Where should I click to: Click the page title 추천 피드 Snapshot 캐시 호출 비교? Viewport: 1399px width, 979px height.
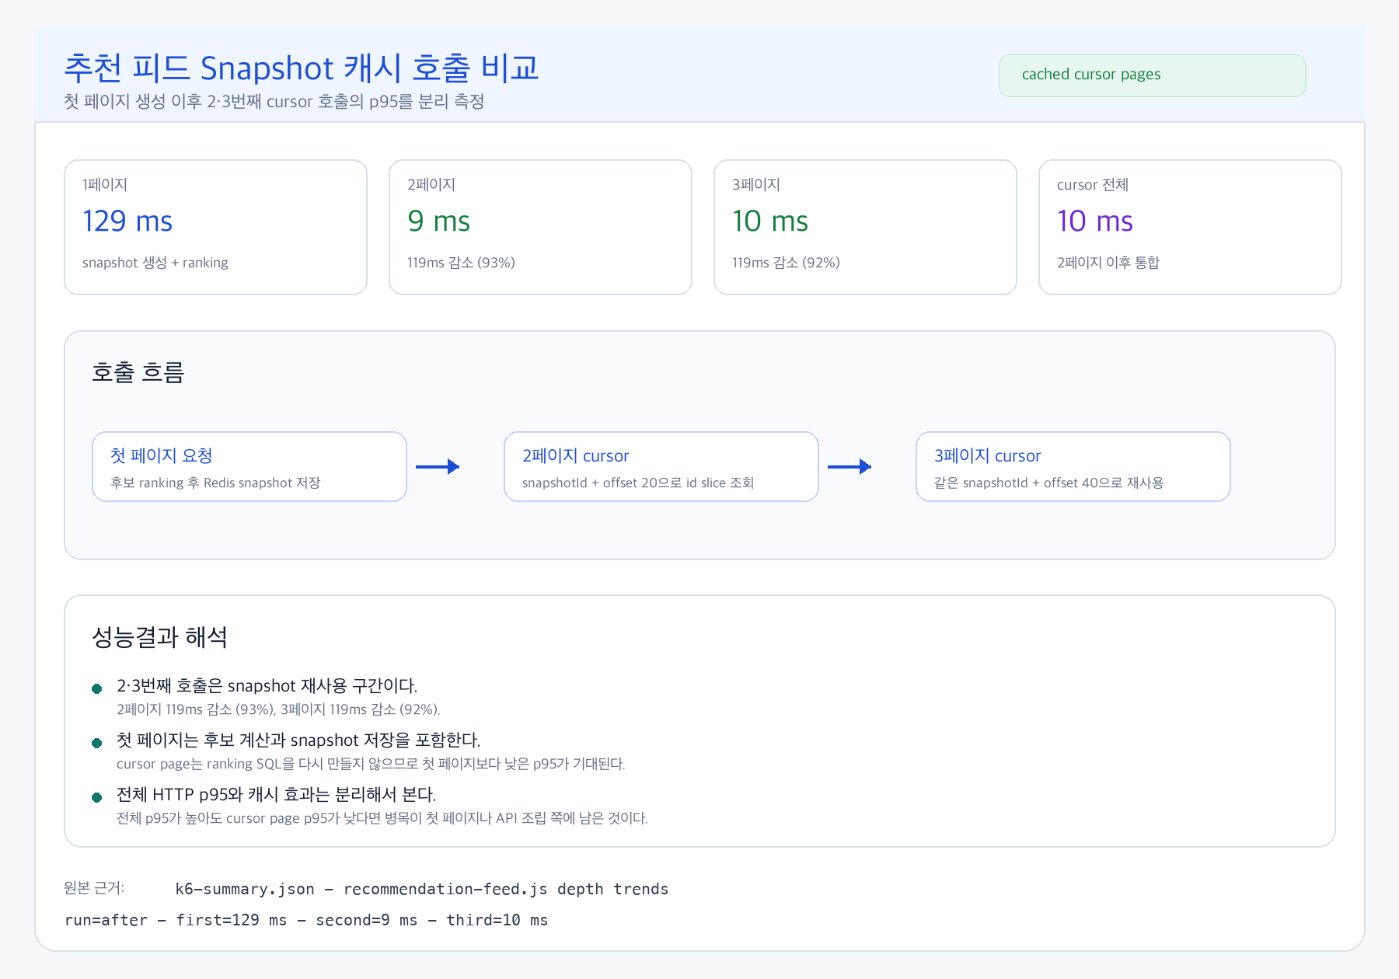(301, 68)
